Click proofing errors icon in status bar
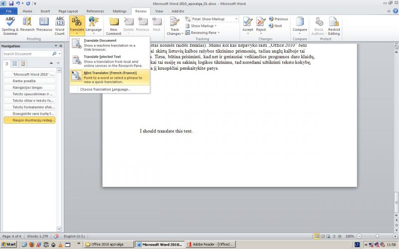The width and height of the screenshot is (399, 249). pos(56,236)
